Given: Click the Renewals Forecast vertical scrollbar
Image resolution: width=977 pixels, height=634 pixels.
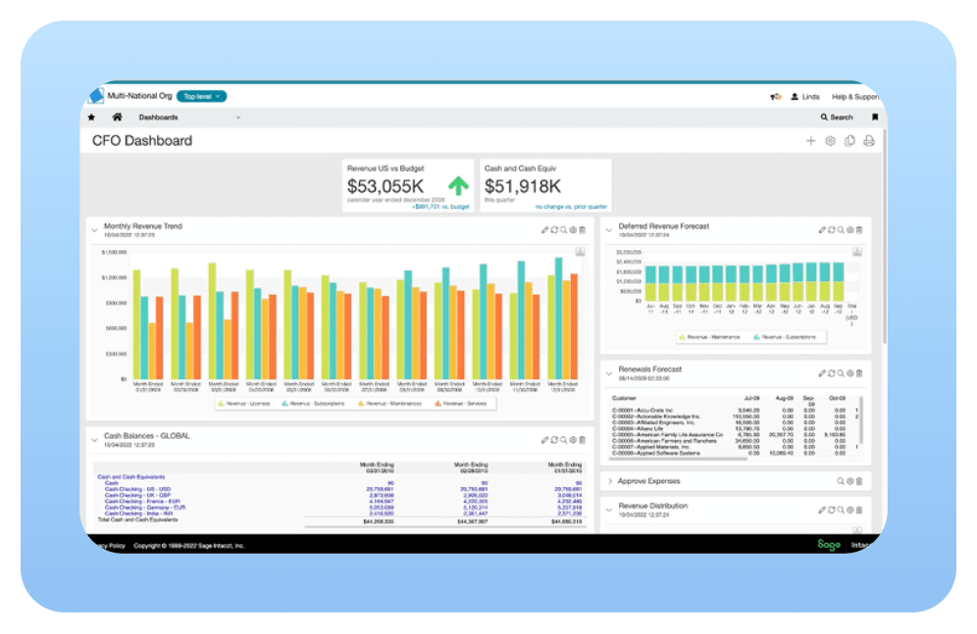Looking at the screenshot, I should [862, 420].
